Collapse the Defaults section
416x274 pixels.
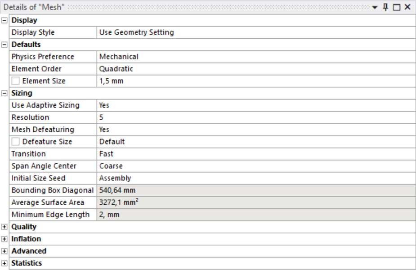(x=4, y=45)
